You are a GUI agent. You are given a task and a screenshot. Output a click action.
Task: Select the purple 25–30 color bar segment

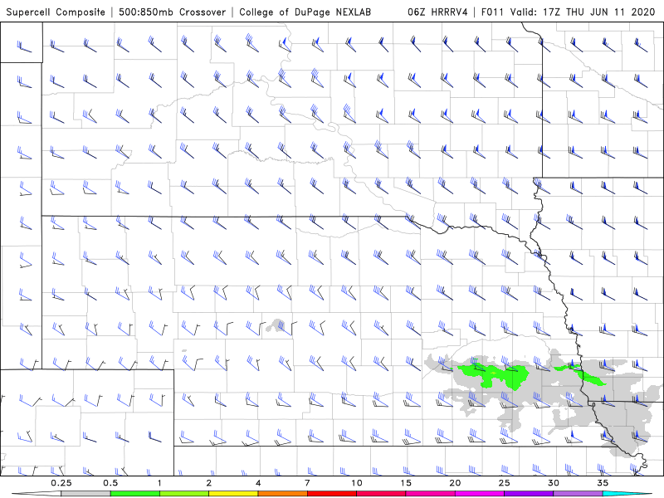[x=529, y=494]
